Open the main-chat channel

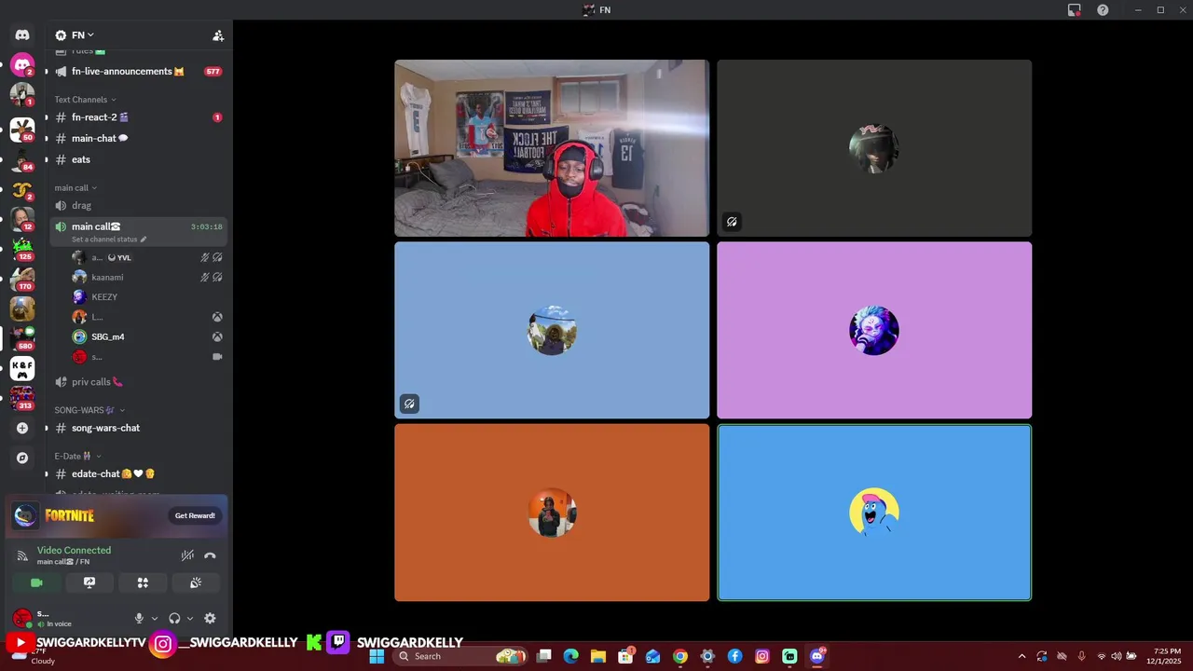(x=138, y=139)
